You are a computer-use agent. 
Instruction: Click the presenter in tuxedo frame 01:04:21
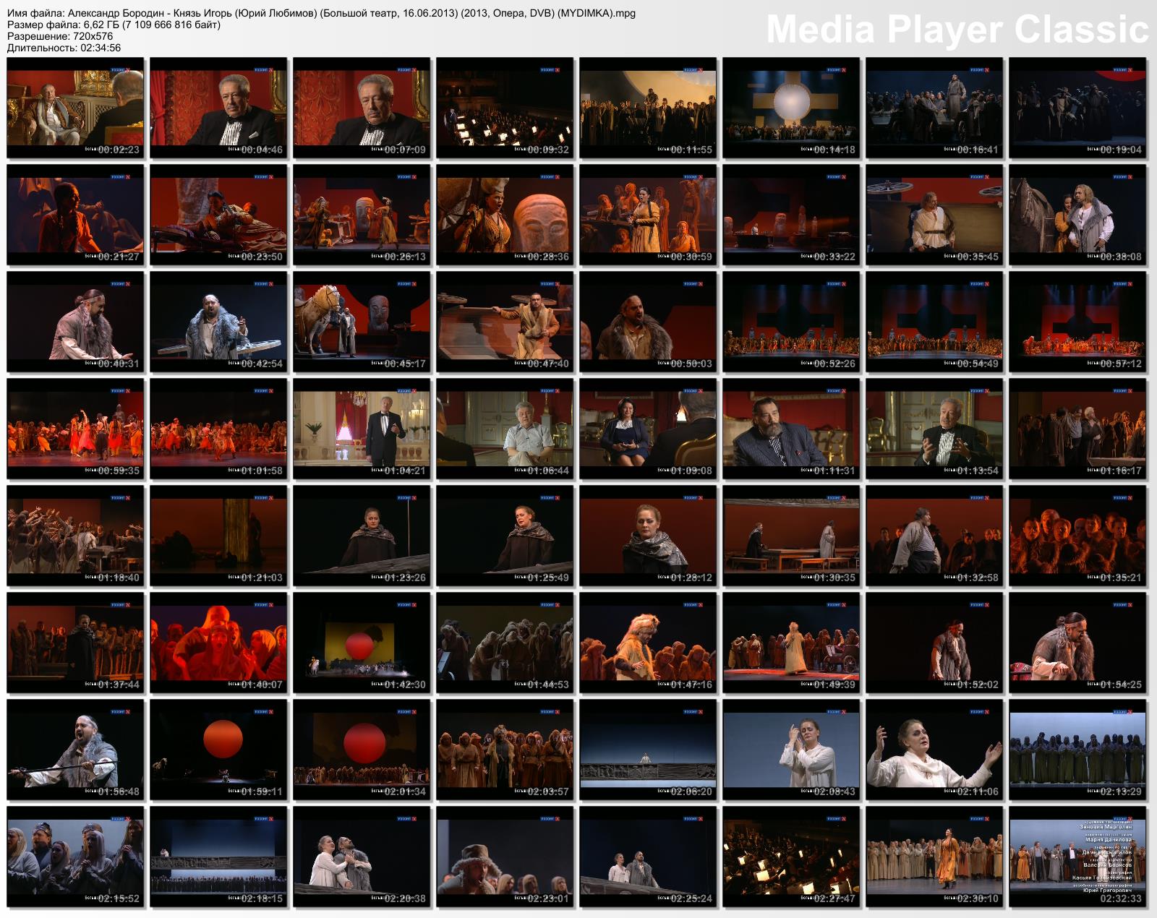point(362,429)
